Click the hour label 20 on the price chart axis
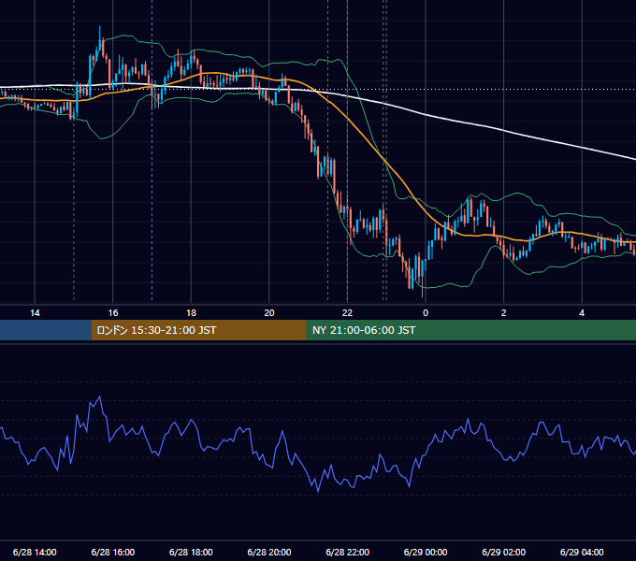This screenshot has height=561, width=636. [x=269, y=313]
